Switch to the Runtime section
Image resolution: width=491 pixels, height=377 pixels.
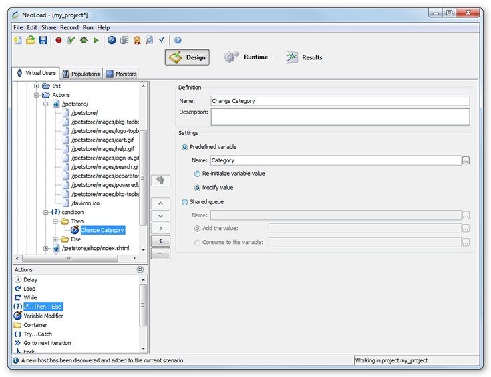pos(246,57)
